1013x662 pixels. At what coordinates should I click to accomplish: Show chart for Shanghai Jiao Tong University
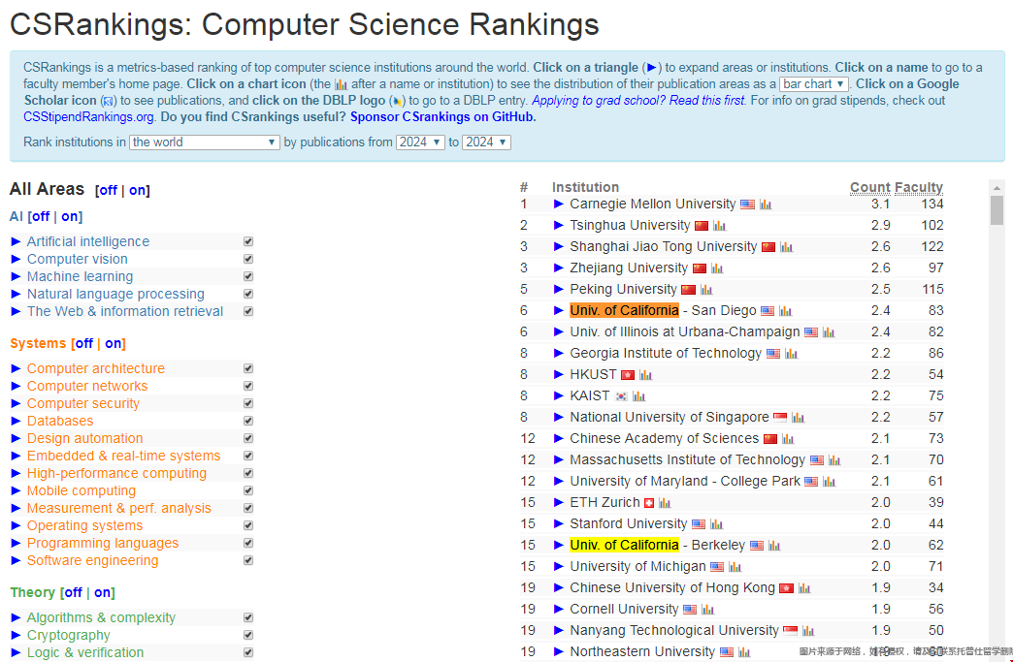point(786,247)
